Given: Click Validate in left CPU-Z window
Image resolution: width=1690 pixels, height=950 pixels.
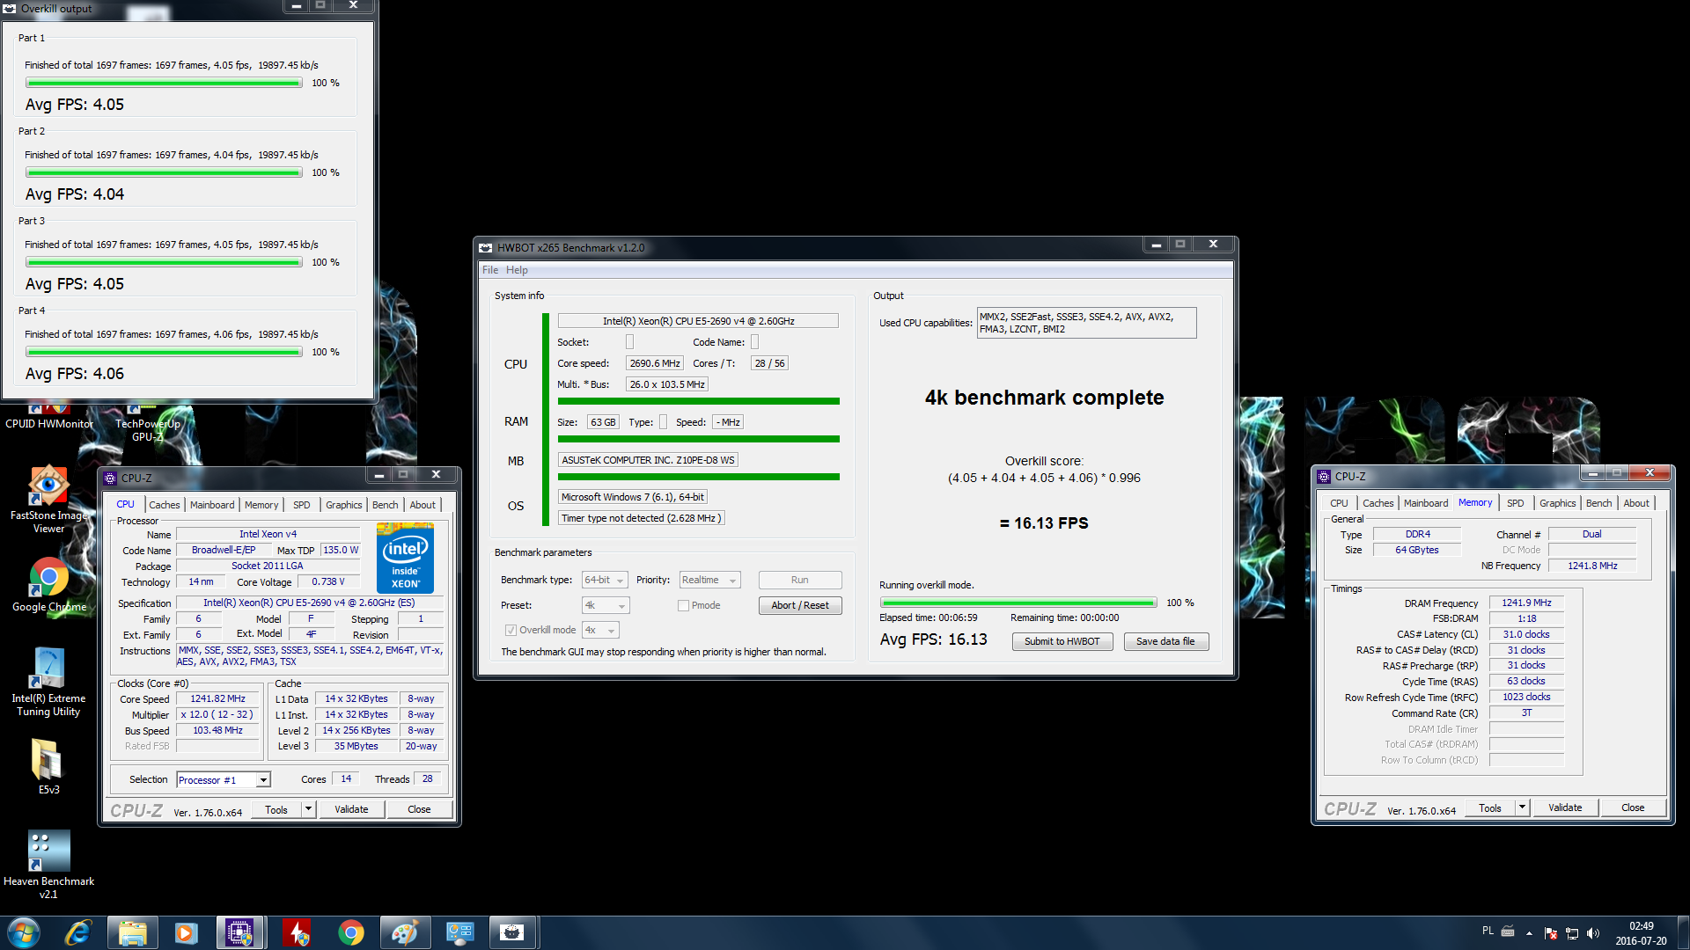Looking at the screenshot, I should [351, 809].
